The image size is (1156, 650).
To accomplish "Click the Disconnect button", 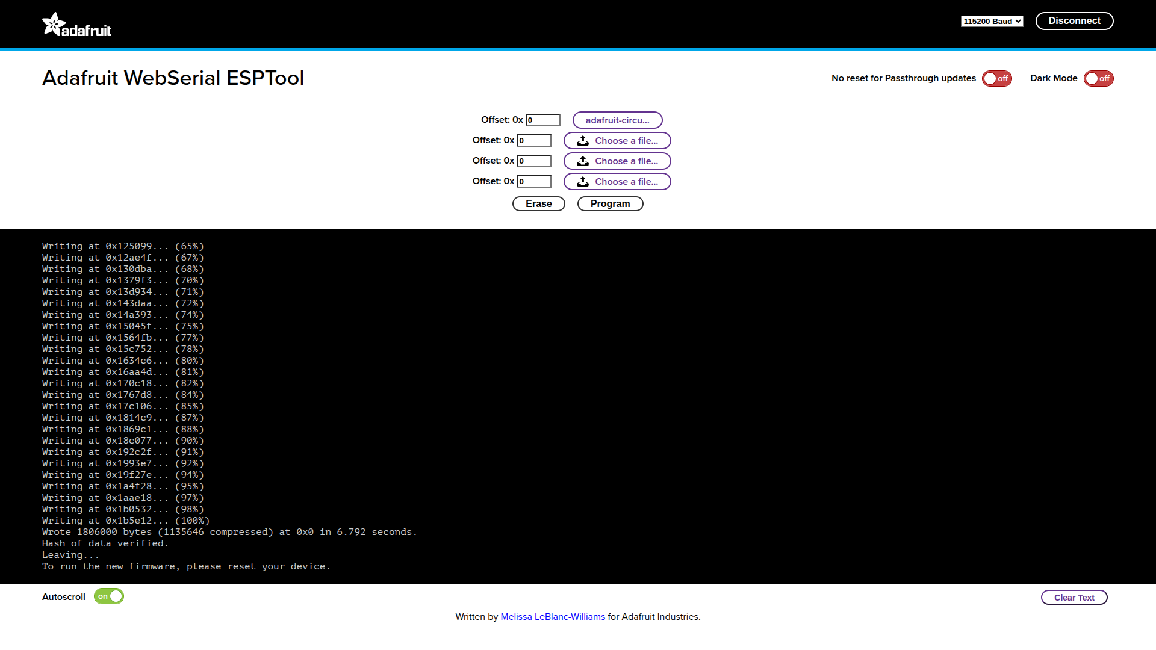I will pos(1074,21).
